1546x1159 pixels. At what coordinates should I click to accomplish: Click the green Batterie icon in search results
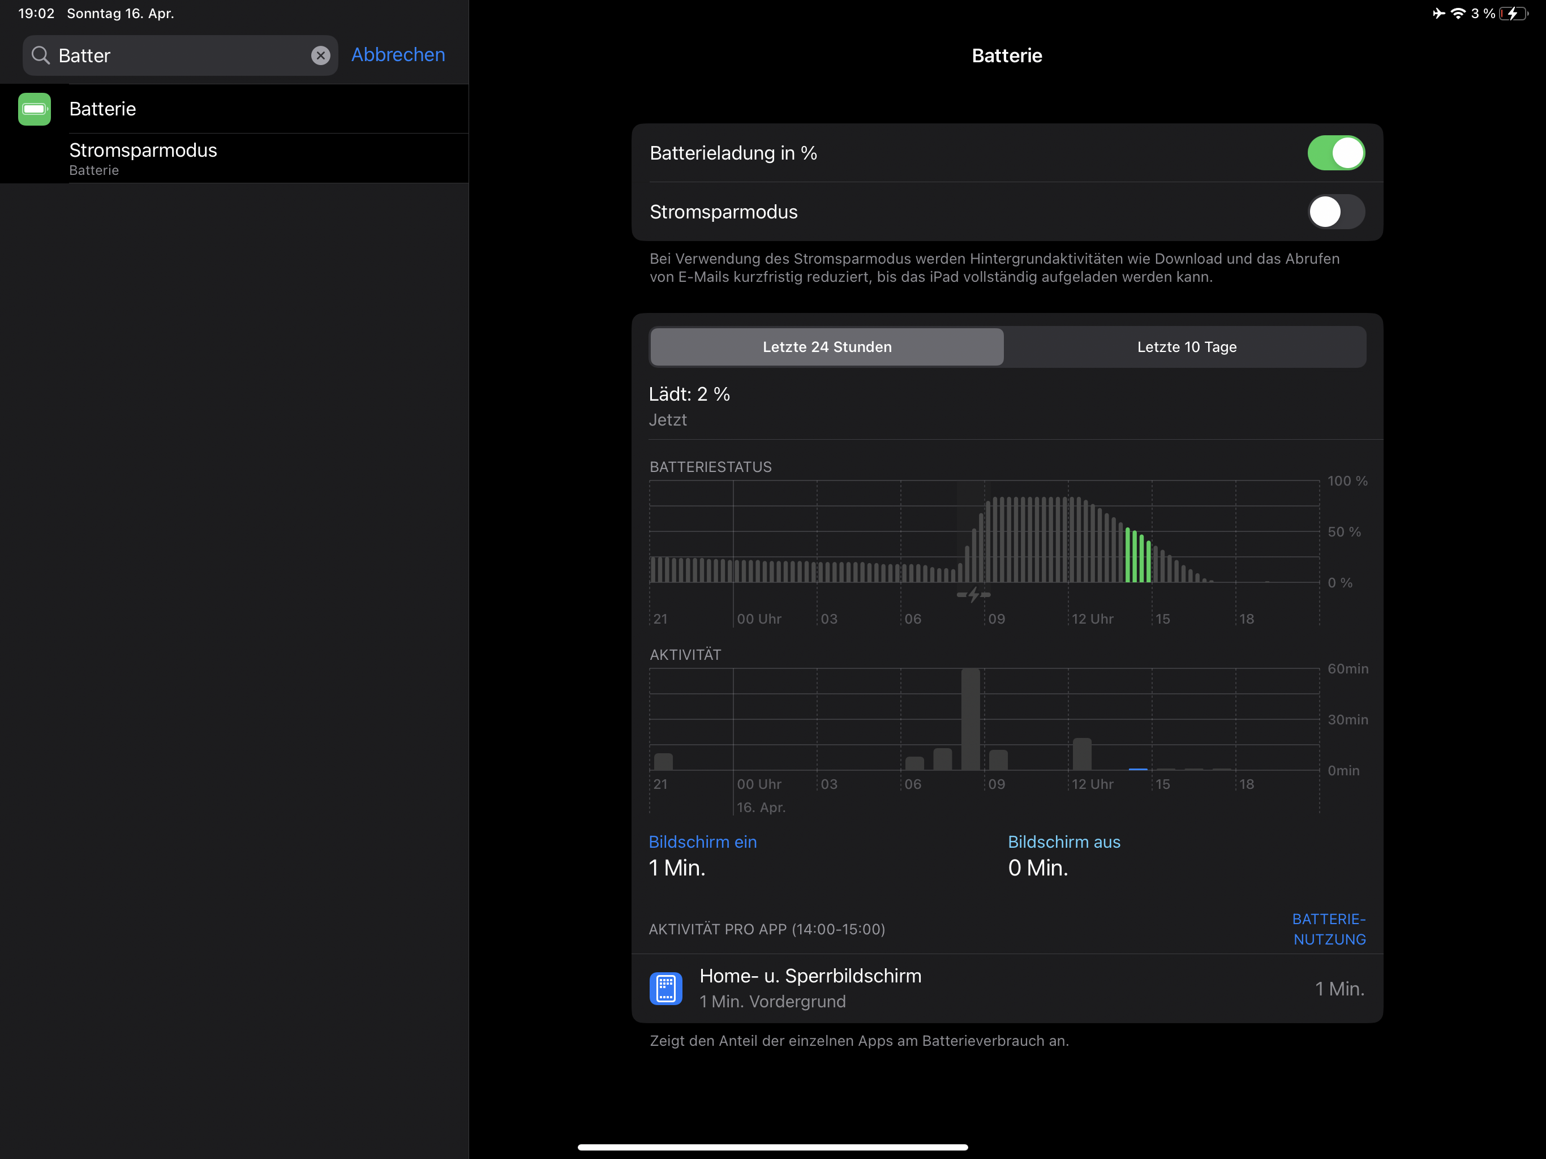[x=35, y=109]
